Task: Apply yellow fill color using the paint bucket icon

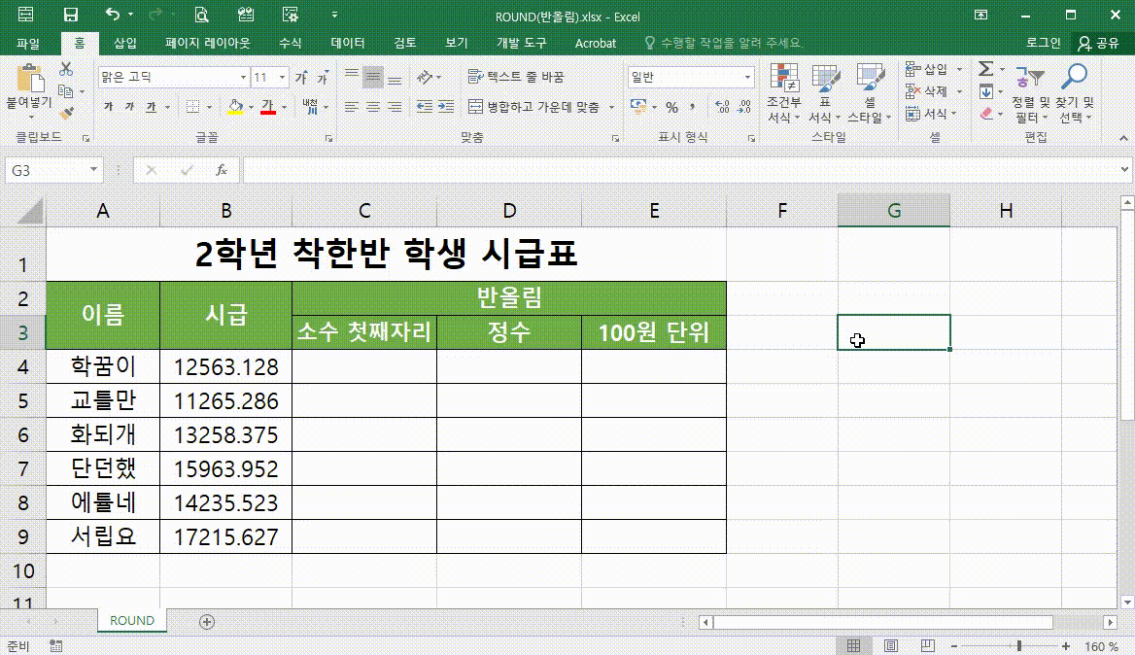Action: pyautogui.click(x=236, y=105)
